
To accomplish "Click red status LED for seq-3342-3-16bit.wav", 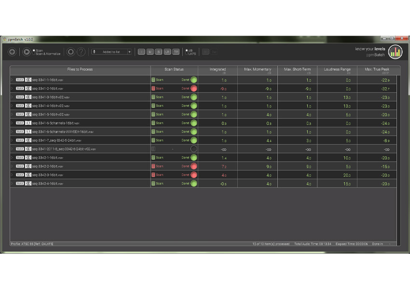I will [x=194, y=175].
